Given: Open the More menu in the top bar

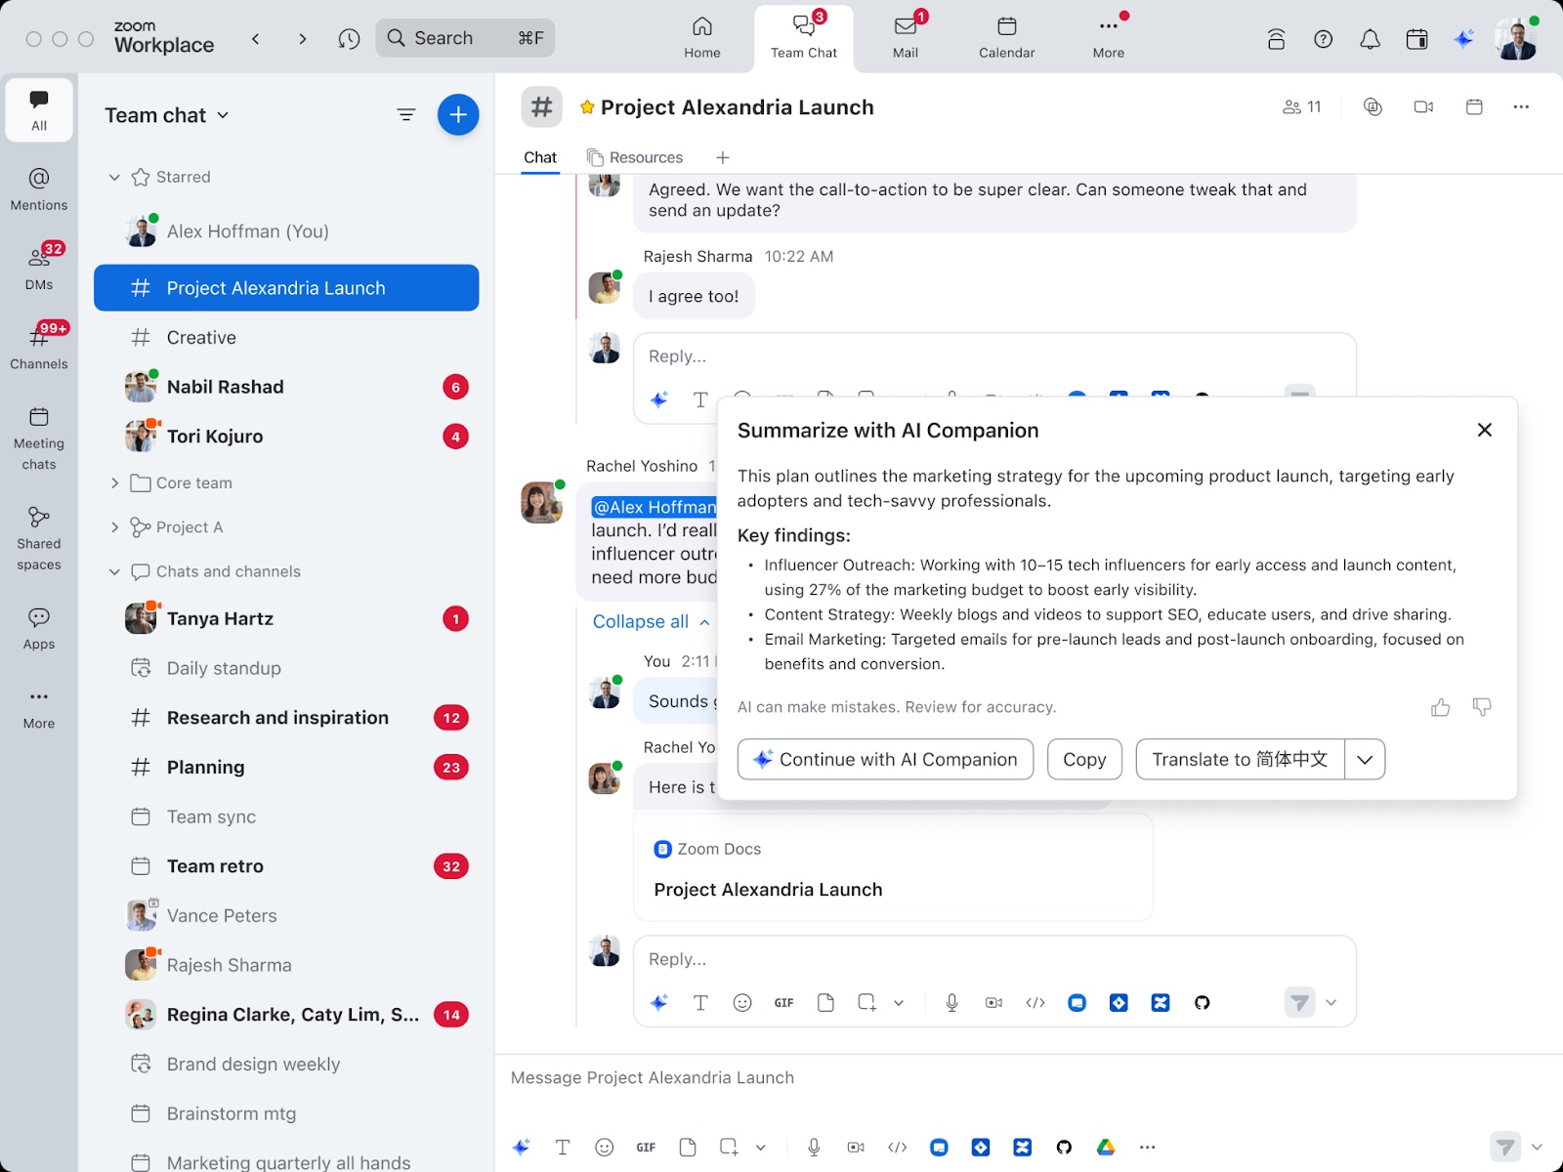Looking at the screenshot, I should [1108, 38].
